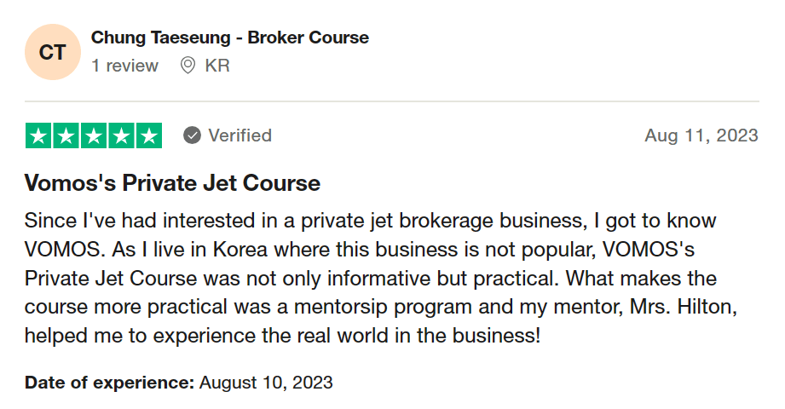Click the Verified checkmark badge icon
This screenshot has height=409, width=785.
[x=193, y=135]
